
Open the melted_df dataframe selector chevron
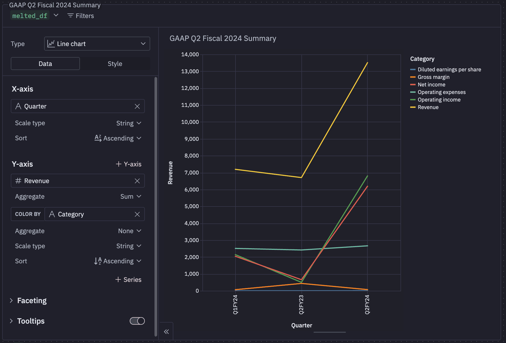(x=56, y=15)
